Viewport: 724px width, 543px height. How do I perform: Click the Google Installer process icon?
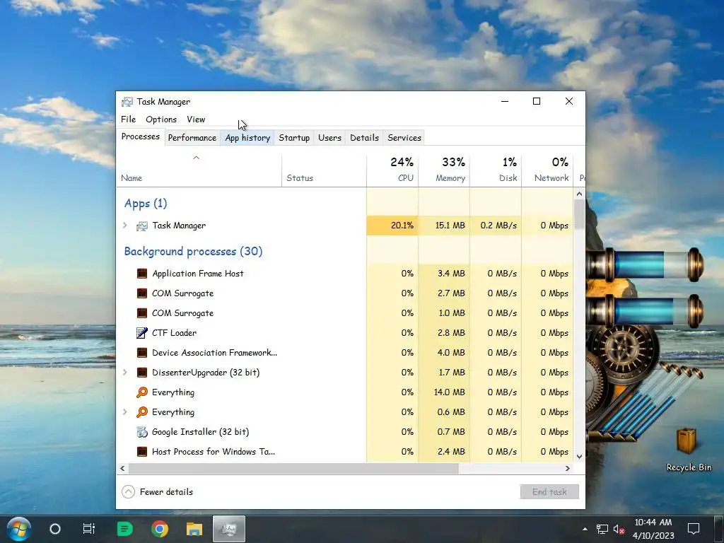tap(141, 432)
